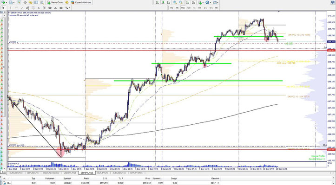This screenshot has height=185, width=336.
Task: Switch to the CHFJPY,M15 chart tab
Action: tap(136, 173)
